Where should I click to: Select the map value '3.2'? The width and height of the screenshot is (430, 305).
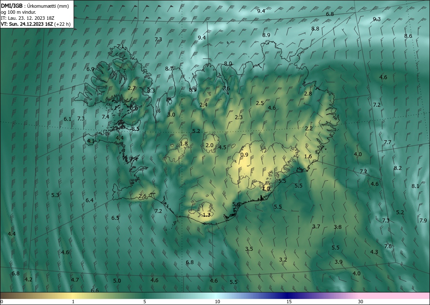point(283,259)
